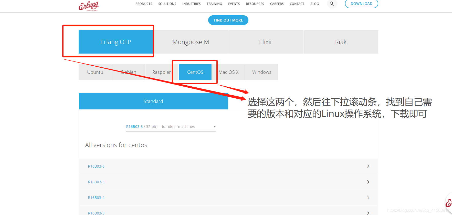The width and height of the screenshot is (452, 215).
Task: Choose the Windows platform tab
Action: coord(262,72)
